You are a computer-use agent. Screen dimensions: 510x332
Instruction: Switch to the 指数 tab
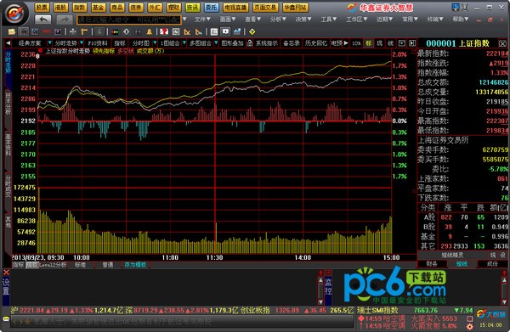click(x=80, y=7)
